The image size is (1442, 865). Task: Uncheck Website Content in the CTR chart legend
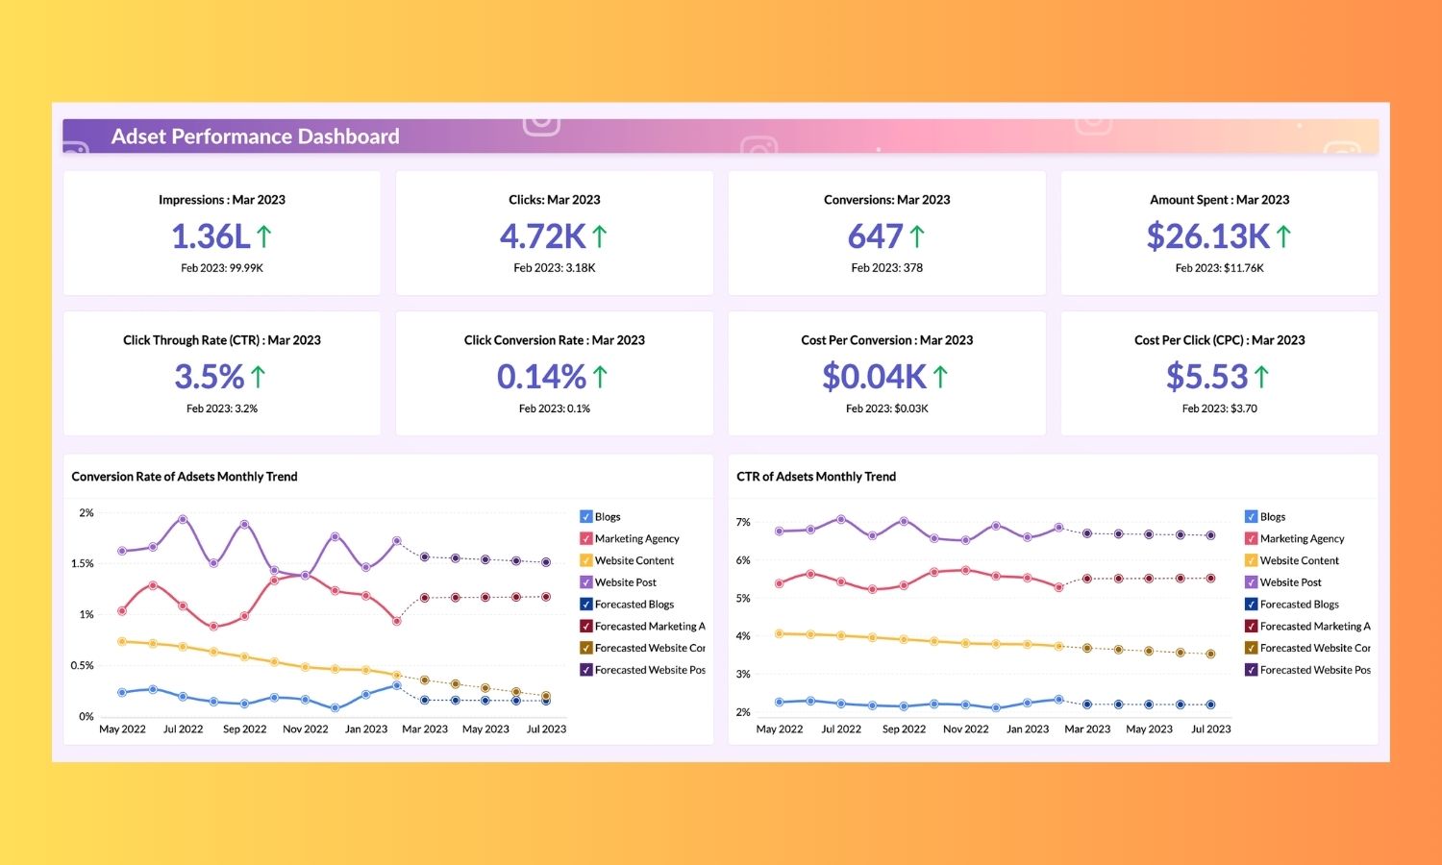pyautogui.click(x=1252, y=560)
